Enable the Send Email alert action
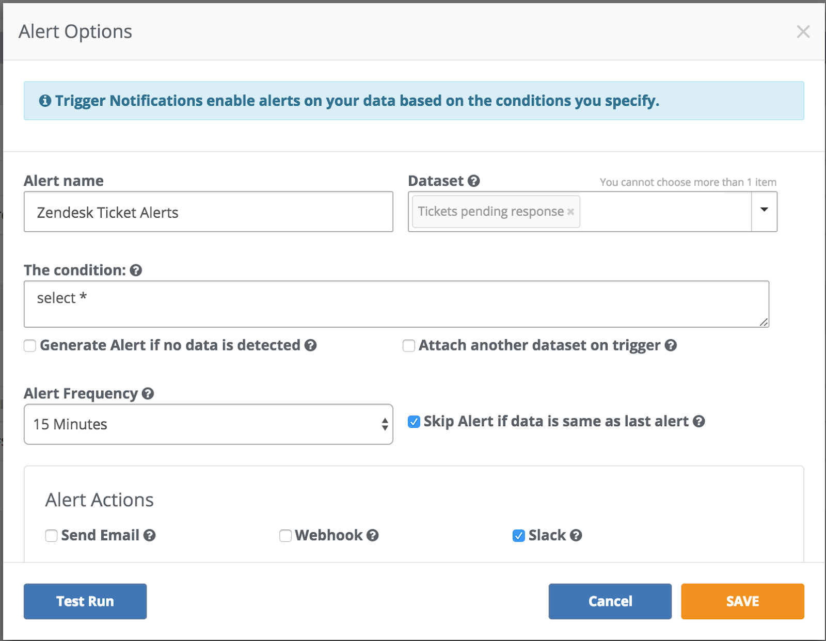 [x=51, y=536]
